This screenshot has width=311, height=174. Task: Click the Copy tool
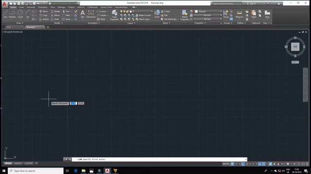click(43, 15)
